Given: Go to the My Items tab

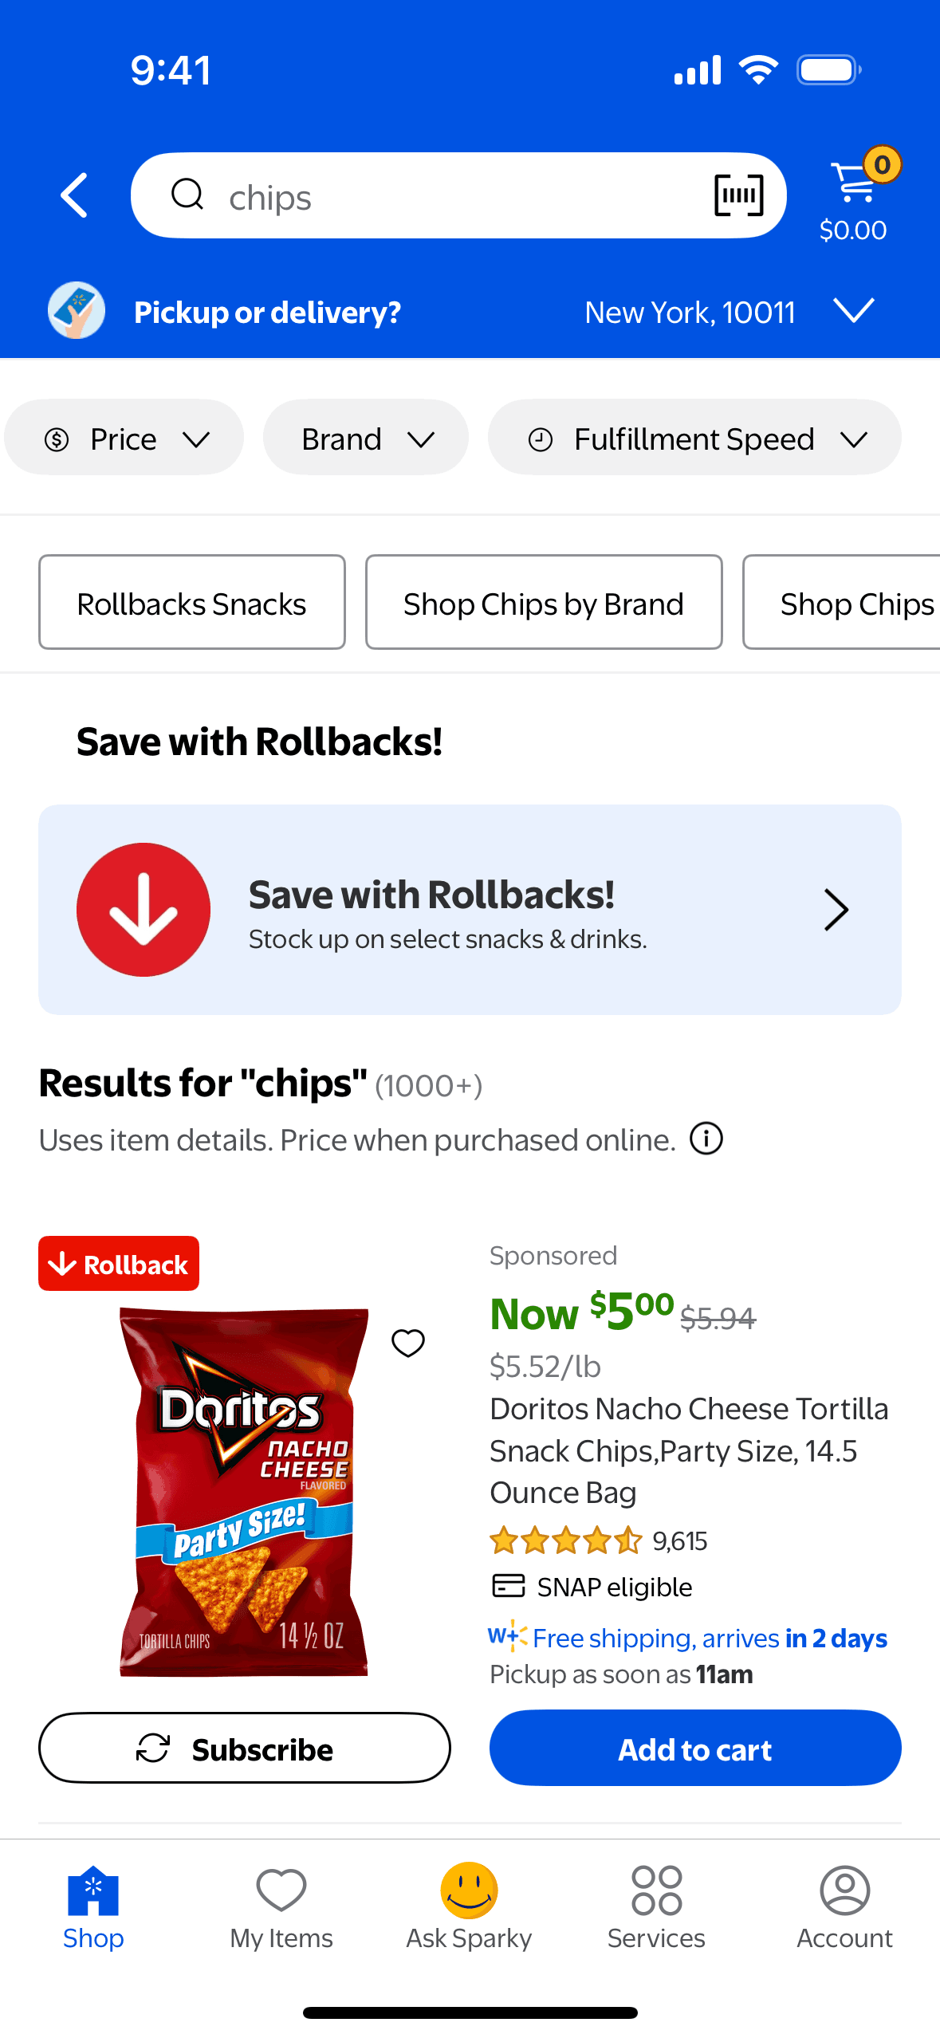Looking at the screenshot, I should [281, 1906].
